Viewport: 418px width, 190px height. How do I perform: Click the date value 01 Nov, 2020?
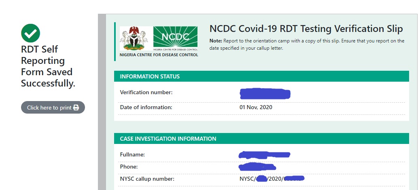pyautogui.click(x=256, y=108)
